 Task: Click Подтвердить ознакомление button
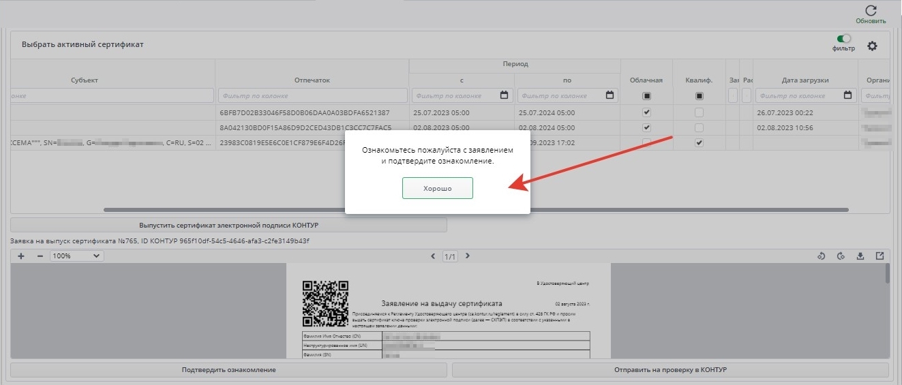click(228, 370)
